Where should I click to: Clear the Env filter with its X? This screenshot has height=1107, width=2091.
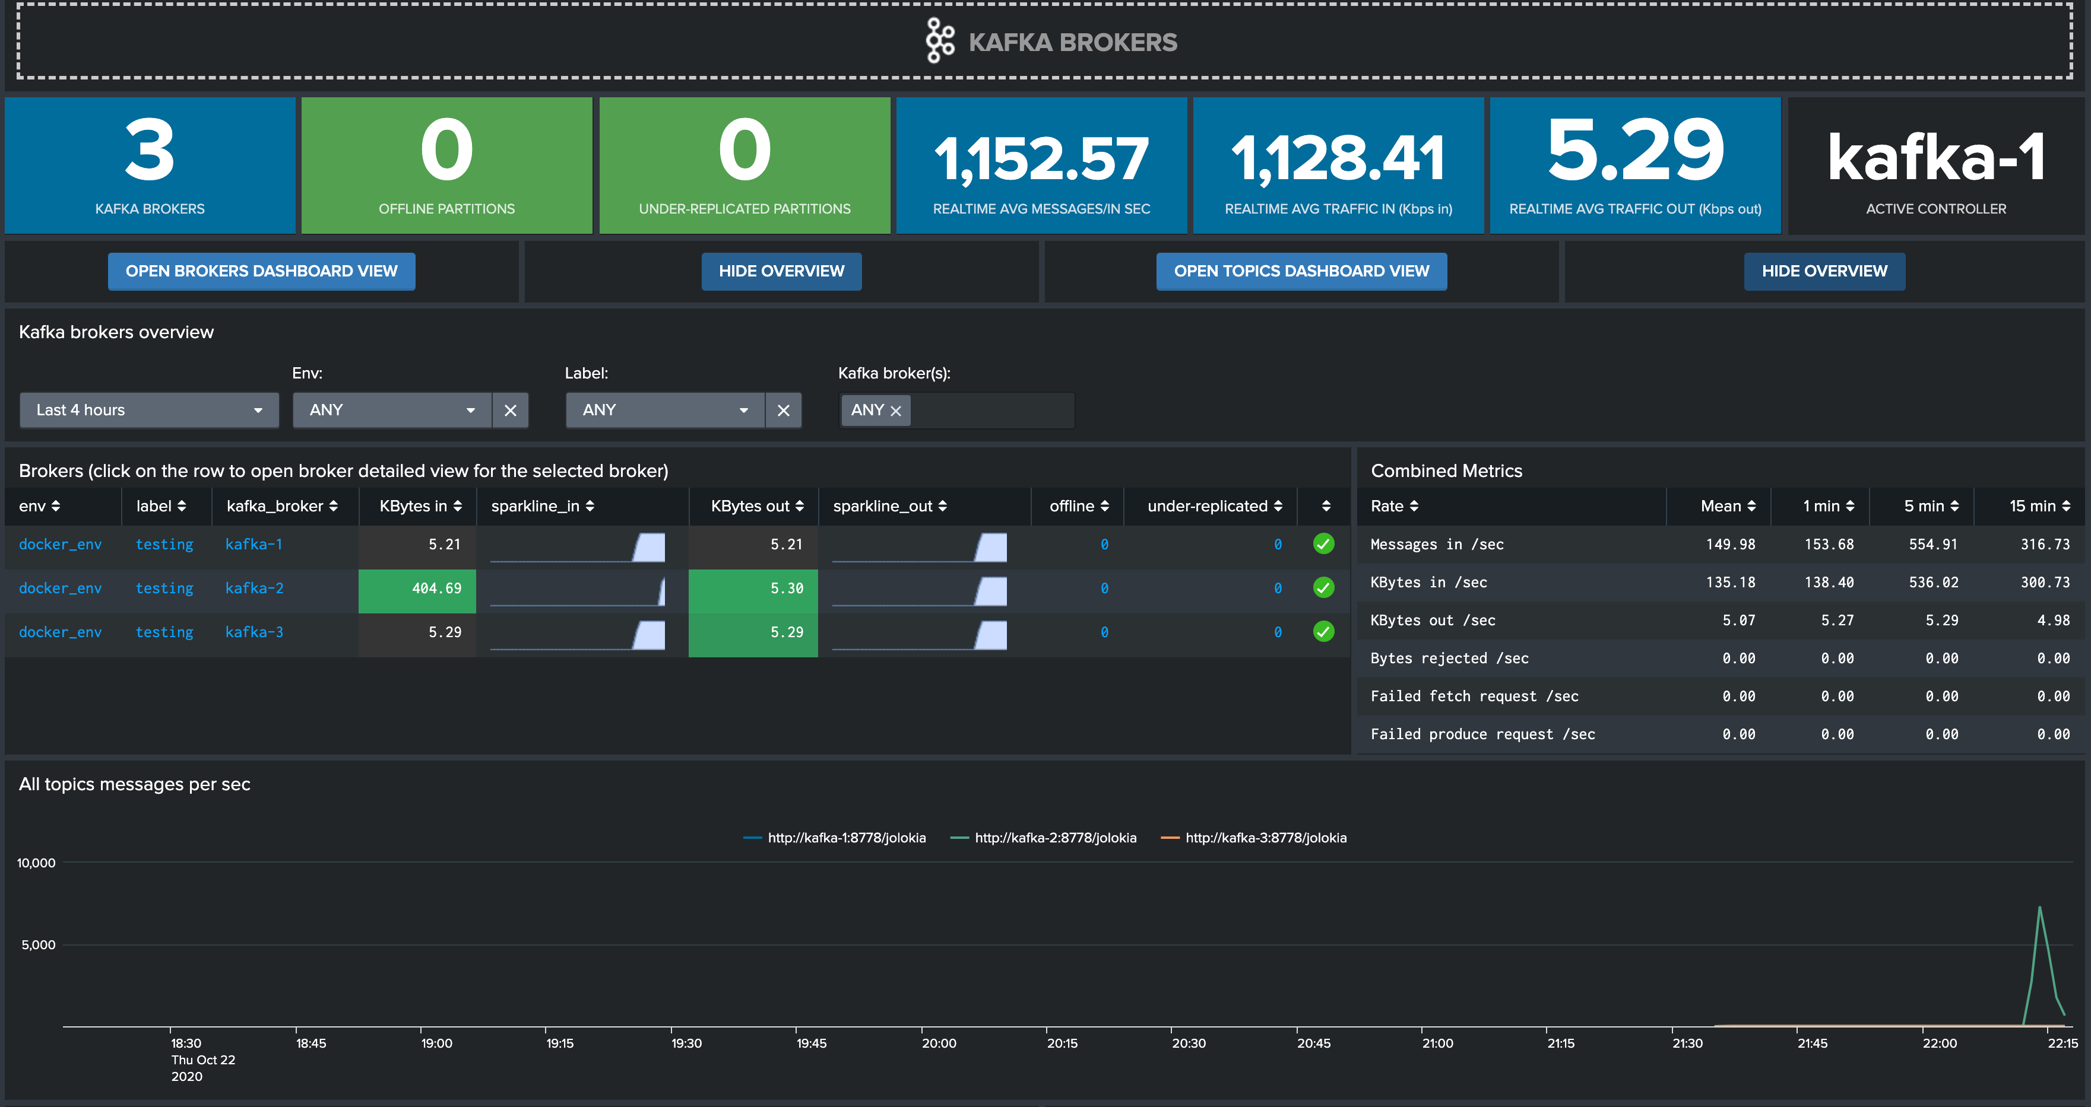pyautogui.click(x=510, y=411)
